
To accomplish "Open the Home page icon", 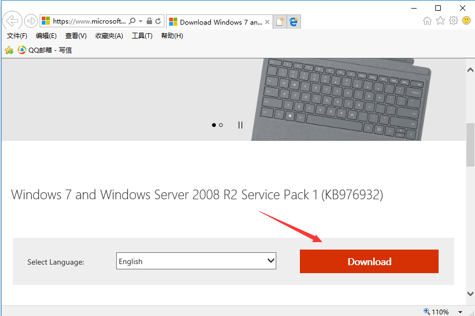I will tap(427, 21).
